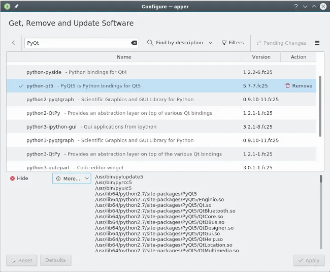Open the More... details dropdown
Image resolution: width=330 pixels, height=272 pixels.
tap(72, 178)
